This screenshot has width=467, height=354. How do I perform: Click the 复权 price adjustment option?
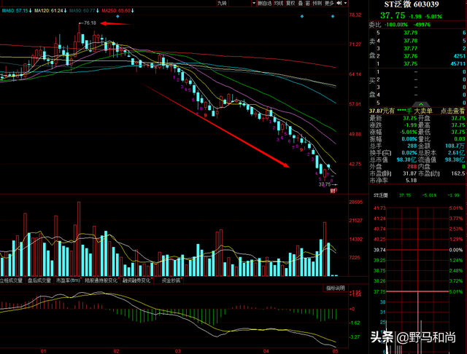(x=290, y=4)
